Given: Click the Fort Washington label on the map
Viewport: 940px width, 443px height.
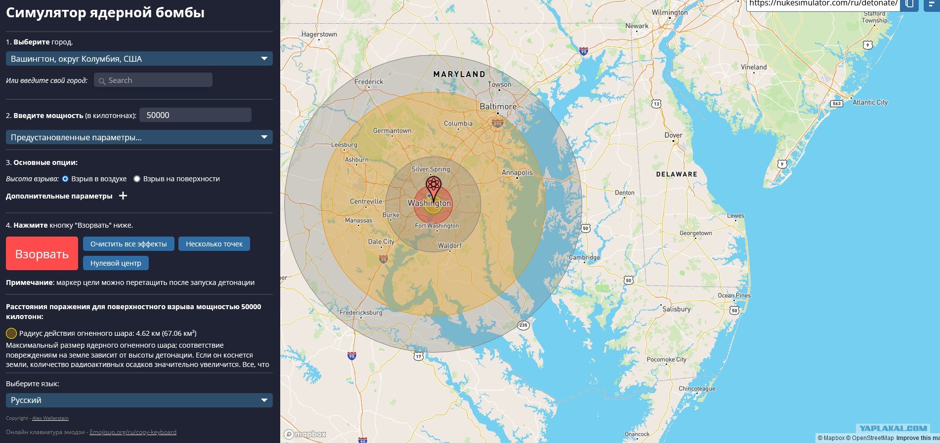Looking at the screenshot, I should point(437,226).
